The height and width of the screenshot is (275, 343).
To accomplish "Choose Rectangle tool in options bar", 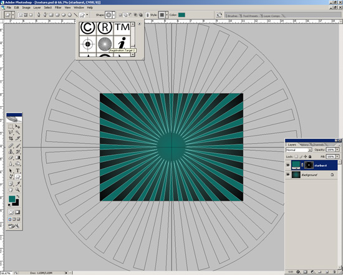I will point(51,15).
